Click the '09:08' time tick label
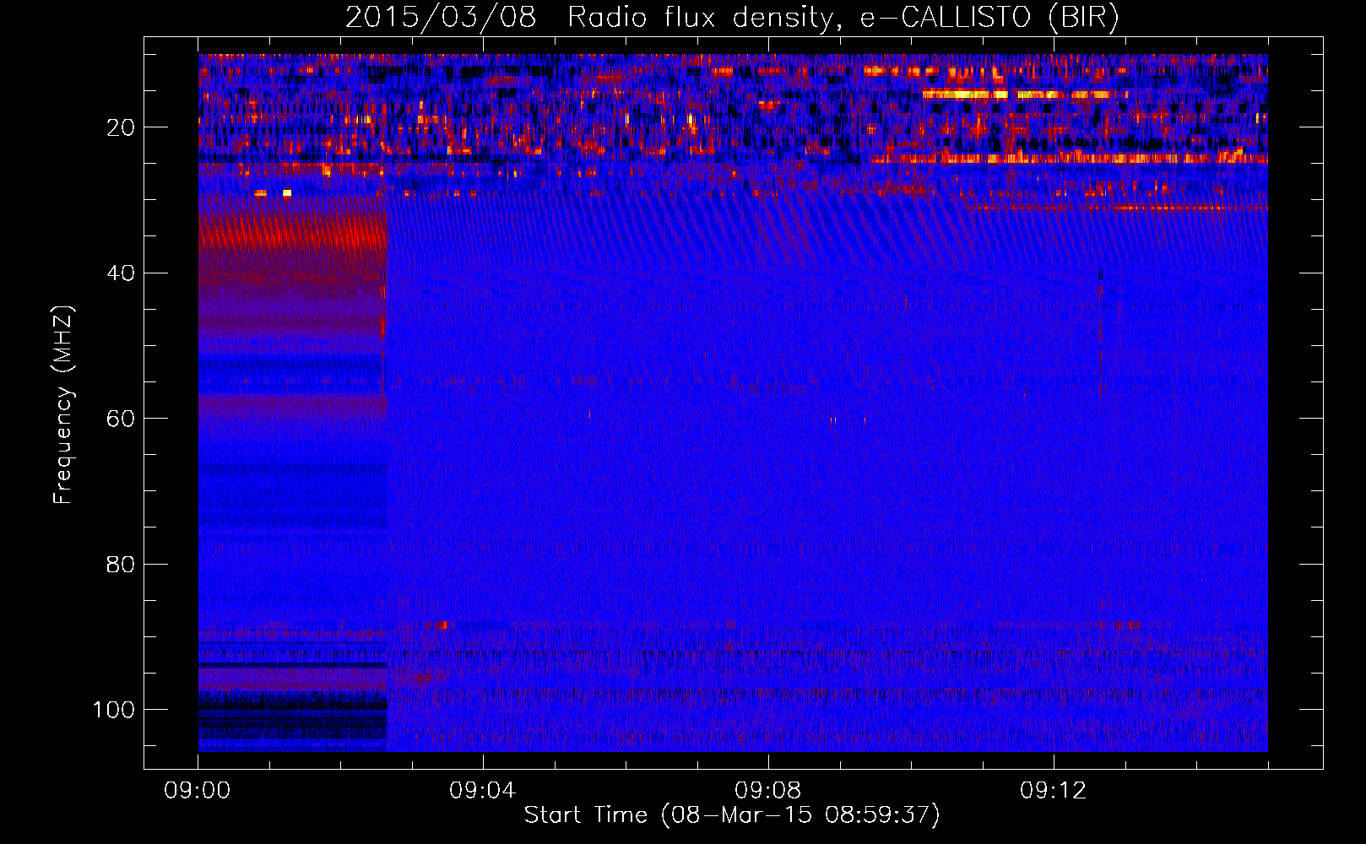The height and width of the screenshot is (844, 1366). point(768,791)
